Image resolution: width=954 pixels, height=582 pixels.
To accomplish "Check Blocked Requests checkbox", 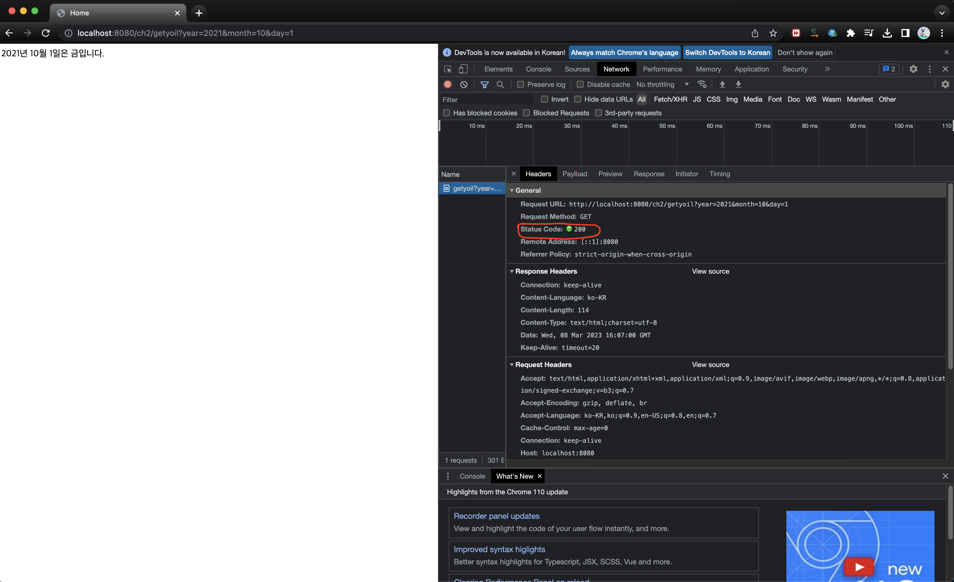I will 526,113.
